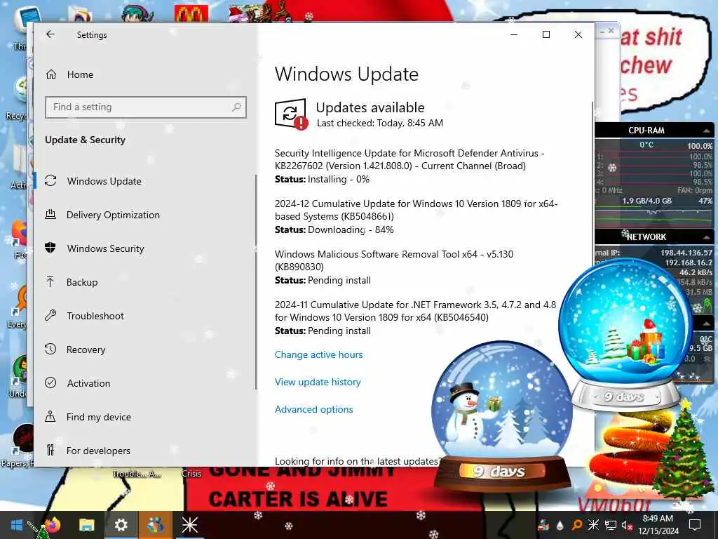Click the Recovery clock icon
718x539 pixels.
50,350
